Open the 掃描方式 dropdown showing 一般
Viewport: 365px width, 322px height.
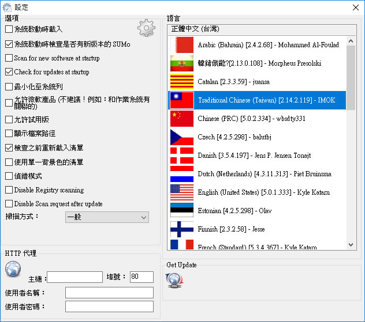[x=107, y=217]
